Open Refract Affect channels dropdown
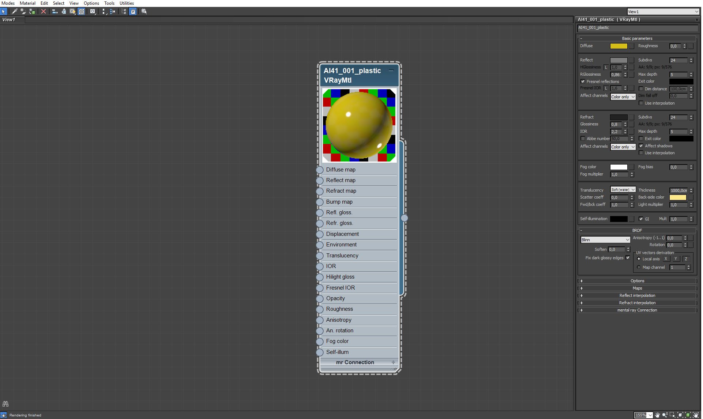The width and height of the screenshot is (703, 419). [x=623, y=147]
